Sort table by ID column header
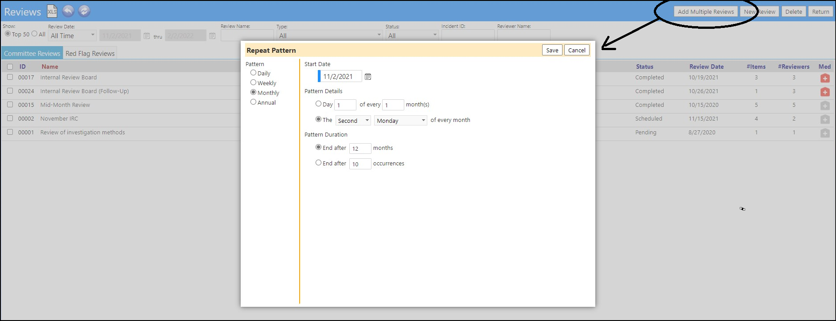 pyautogui.click(x=23, y=67)
